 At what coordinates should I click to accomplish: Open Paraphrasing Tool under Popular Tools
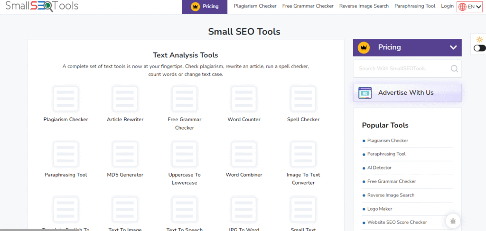(386, 154)
